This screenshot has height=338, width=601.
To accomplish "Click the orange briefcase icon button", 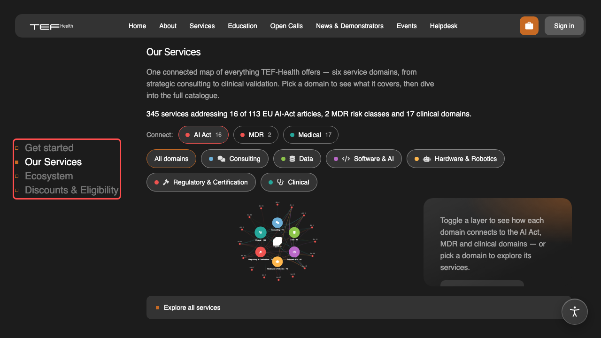I will [529, 26].
